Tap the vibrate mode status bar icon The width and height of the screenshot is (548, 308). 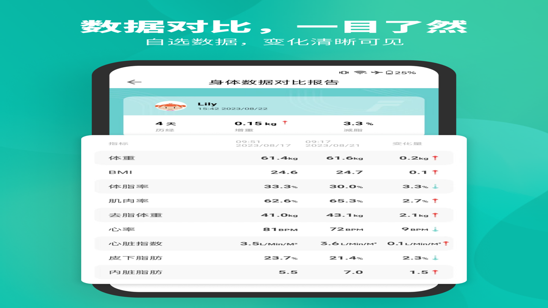[344, 72]
